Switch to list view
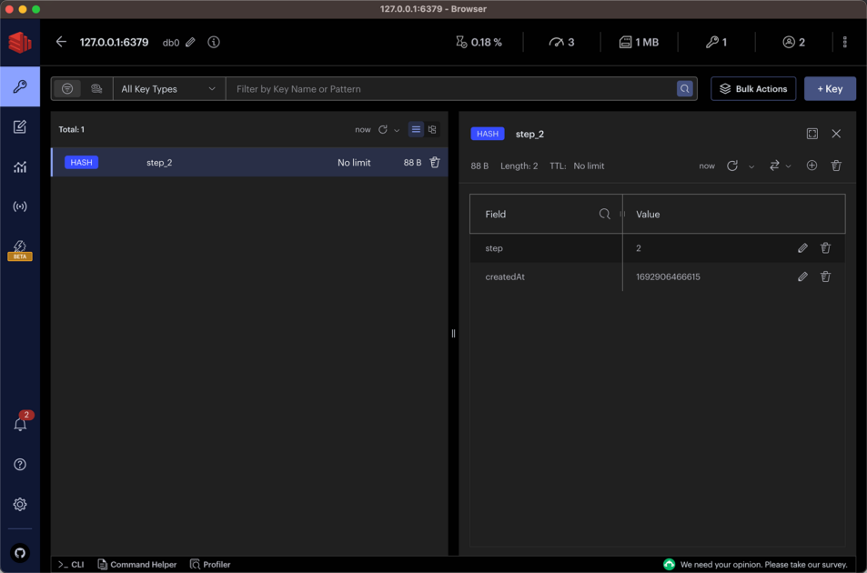Viewport: 867px width, 573px height. pos(416,129)
